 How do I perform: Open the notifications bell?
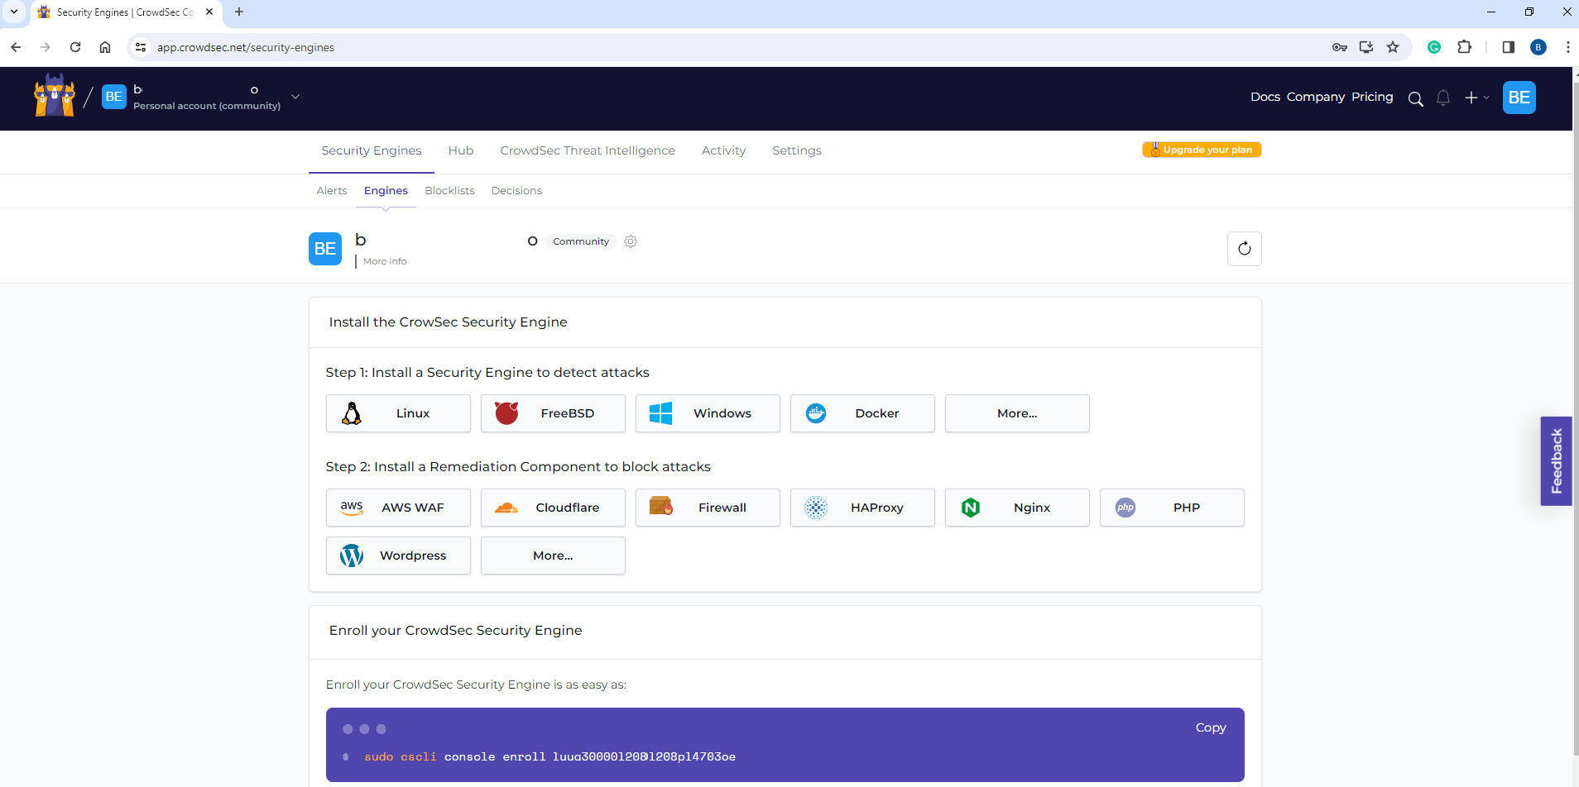1442,98
